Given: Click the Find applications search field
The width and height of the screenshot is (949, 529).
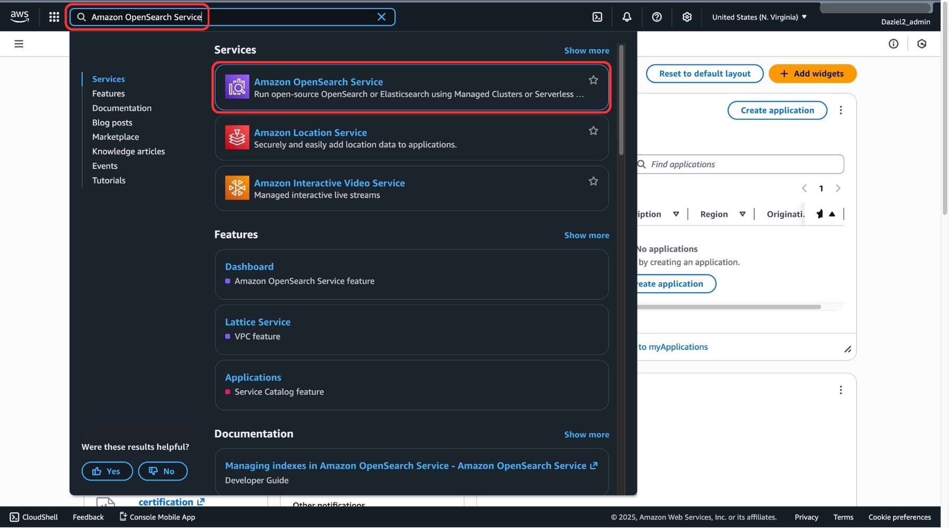Looking at the screenshot, I should 743,165.
